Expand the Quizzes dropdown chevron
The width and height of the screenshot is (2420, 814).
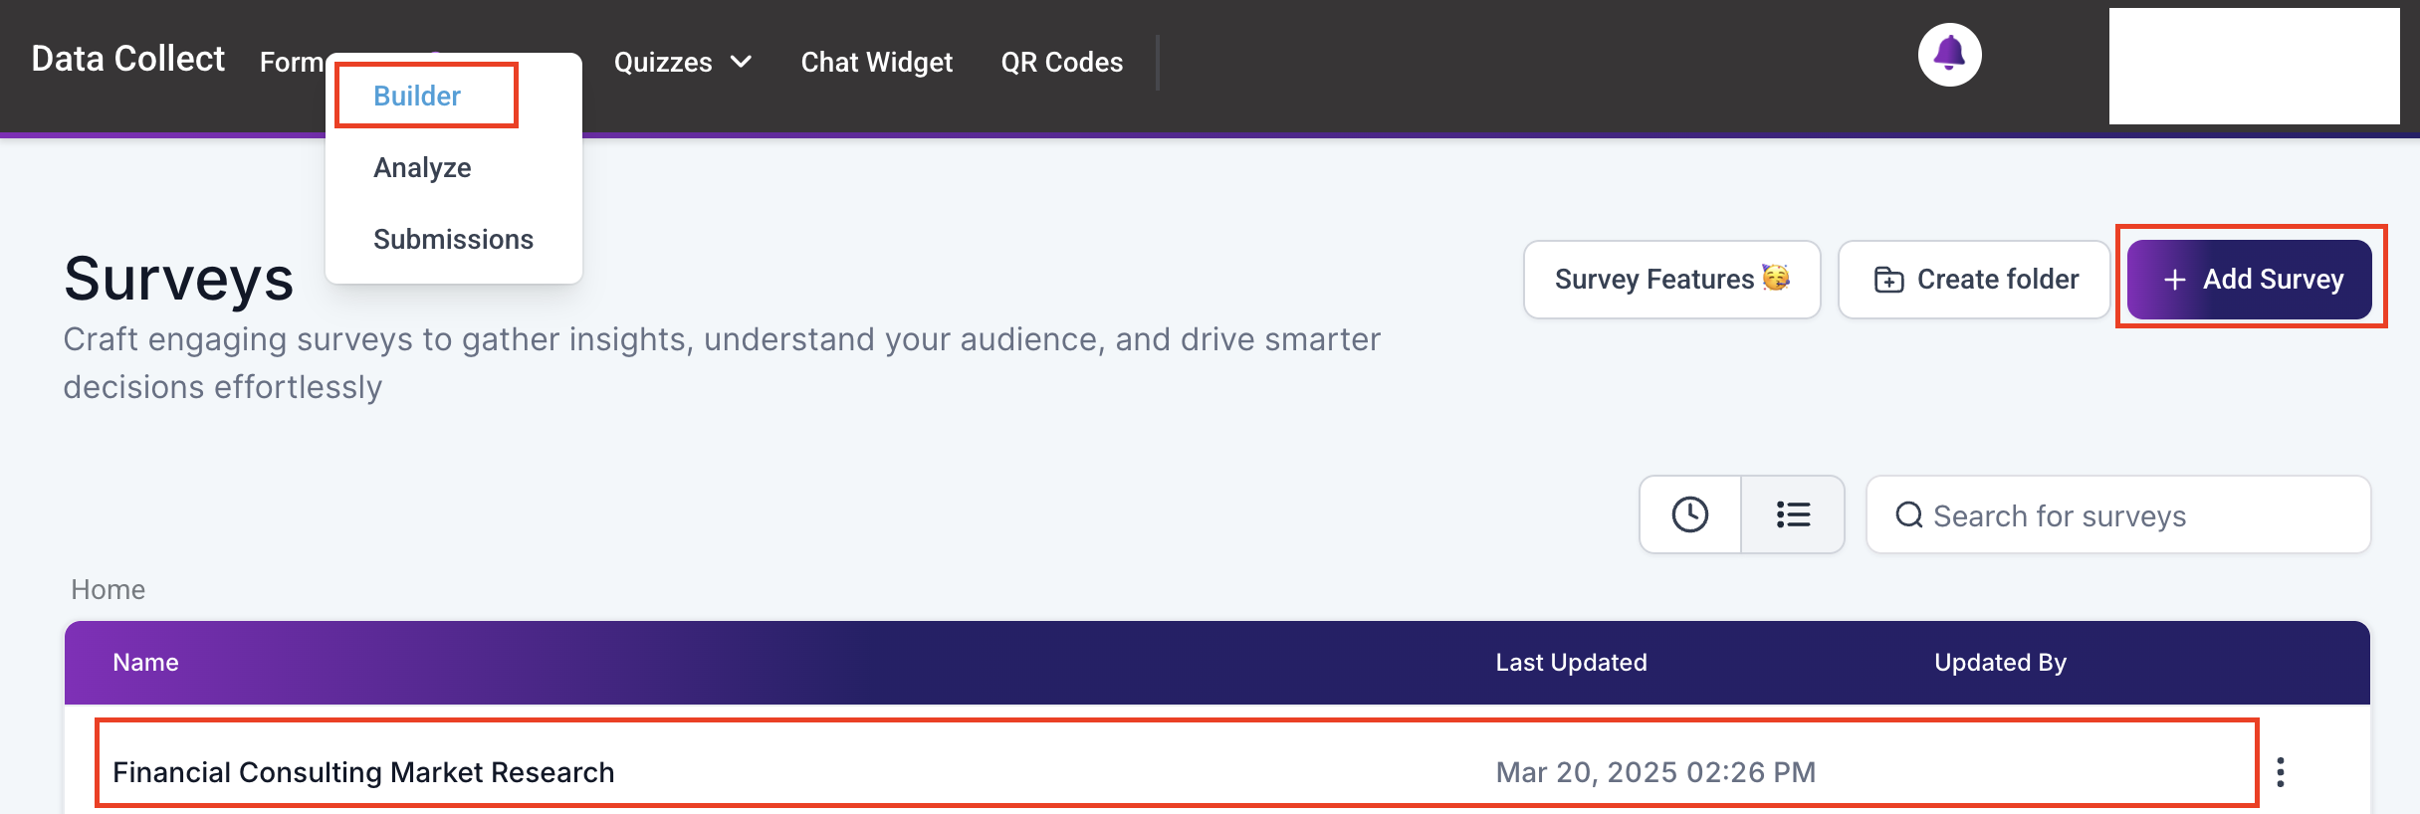pyautogui.click(x=741, y=62)
